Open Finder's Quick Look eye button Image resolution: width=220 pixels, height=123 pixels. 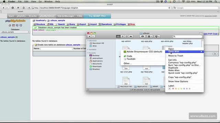pyautogui.click(x=143, y=37)
